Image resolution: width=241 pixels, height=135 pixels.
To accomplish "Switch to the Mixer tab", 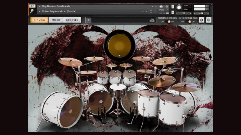I will 56,20.
